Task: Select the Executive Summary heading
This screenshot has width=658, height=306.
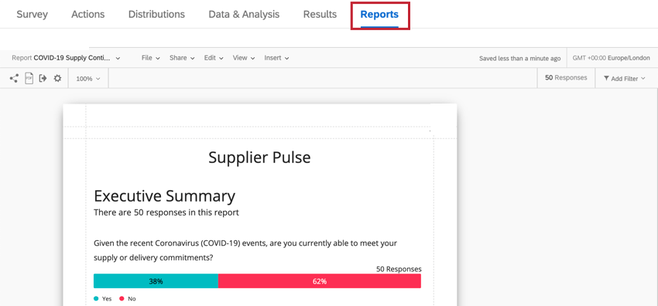Action: (x=164, y=196)
